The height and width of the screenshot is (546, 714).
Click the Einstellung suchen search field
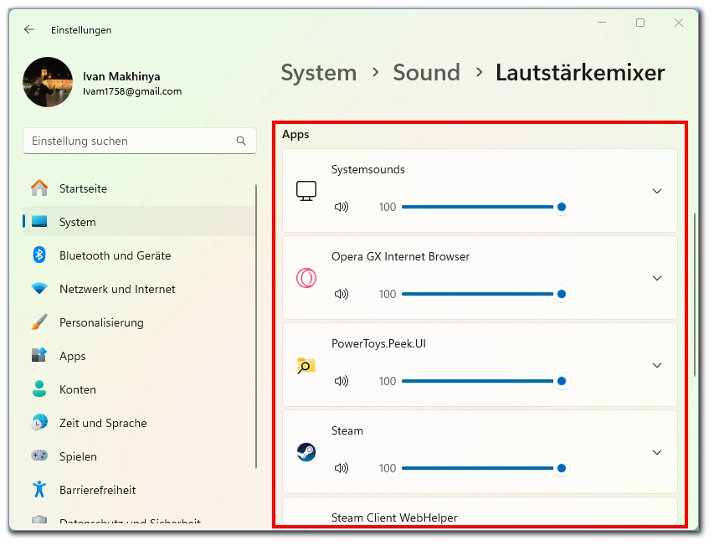click(139, 141)
